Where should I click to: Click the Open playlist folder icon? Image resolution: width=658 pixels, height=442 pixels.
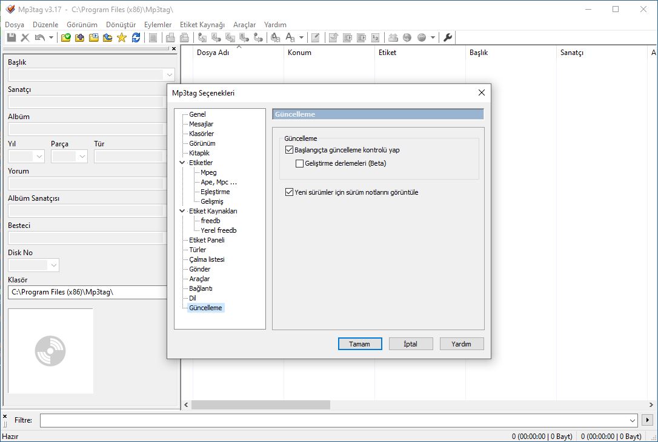(93, 37)
